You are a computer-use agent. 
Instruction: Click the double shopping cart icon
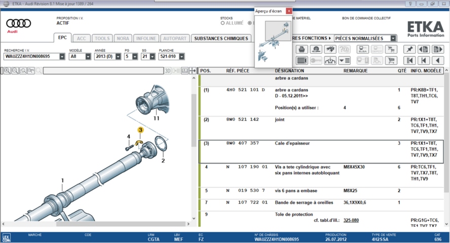point(391,49)
